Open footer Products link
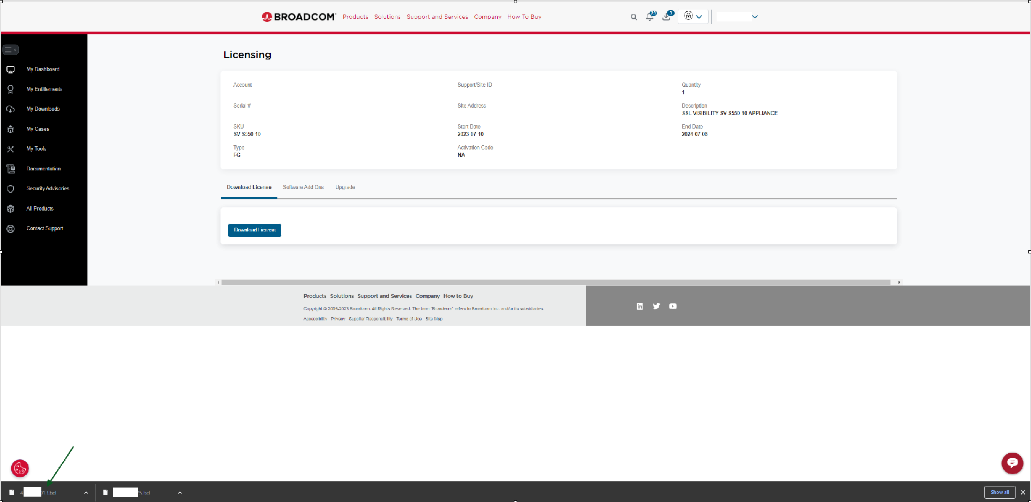The image size is (1031, 502). pos(315,296)
